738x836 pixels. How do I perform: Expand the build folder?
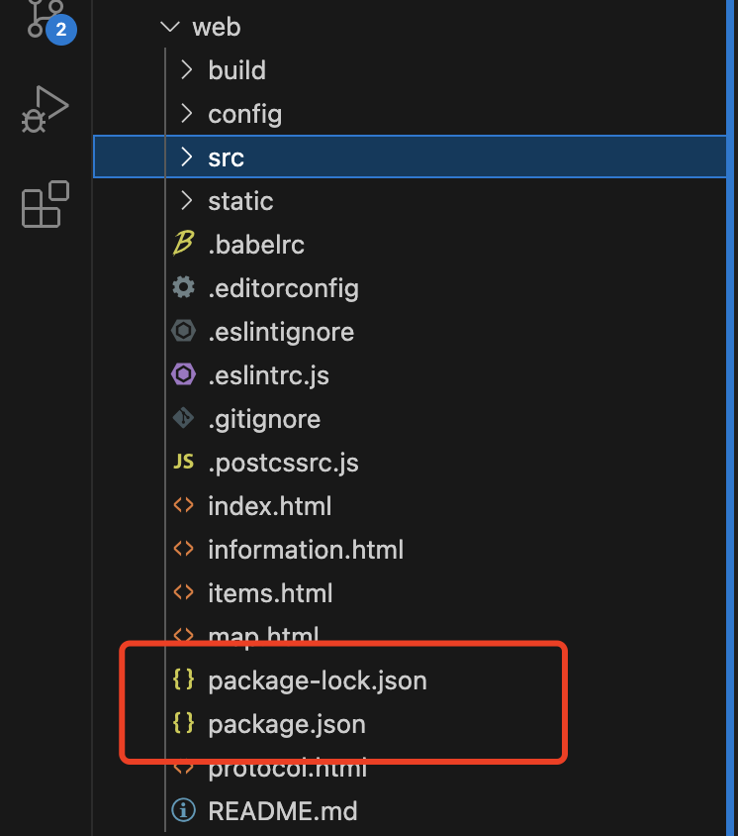click(x=186, y=70)
